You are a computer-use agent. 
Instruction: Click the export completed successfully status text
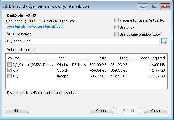pyautogui.click(x=41, y=93)
